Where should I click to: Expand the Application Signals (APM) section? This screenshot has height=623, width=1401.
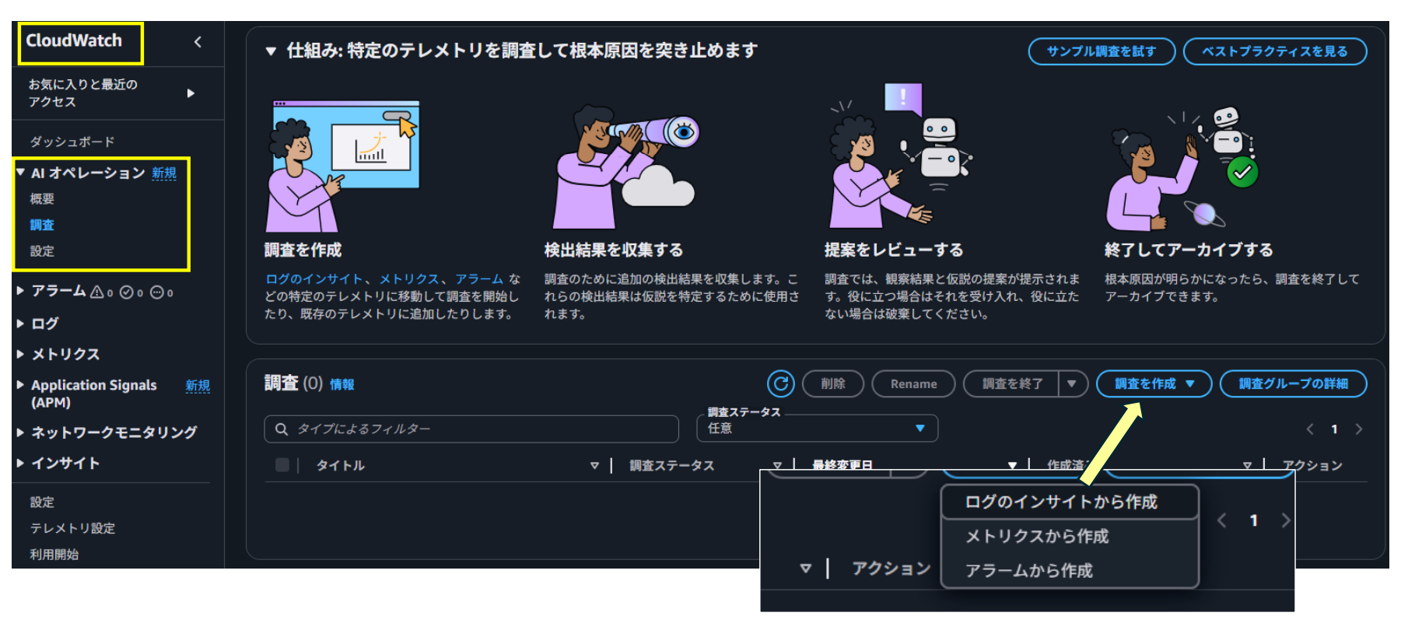tap(21, 385)
